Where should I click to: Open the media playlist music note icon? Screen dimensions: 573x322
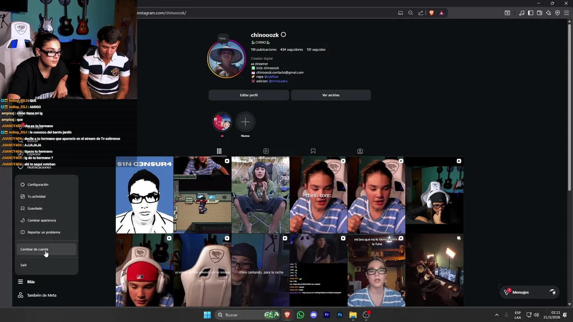point(522,13)
